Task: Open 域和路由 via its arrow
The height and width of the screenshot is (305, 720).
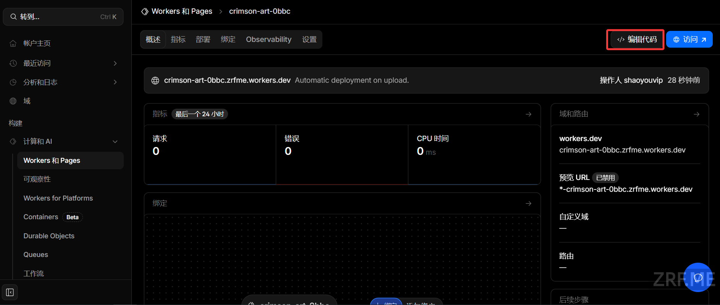Action: coord(697,114)
